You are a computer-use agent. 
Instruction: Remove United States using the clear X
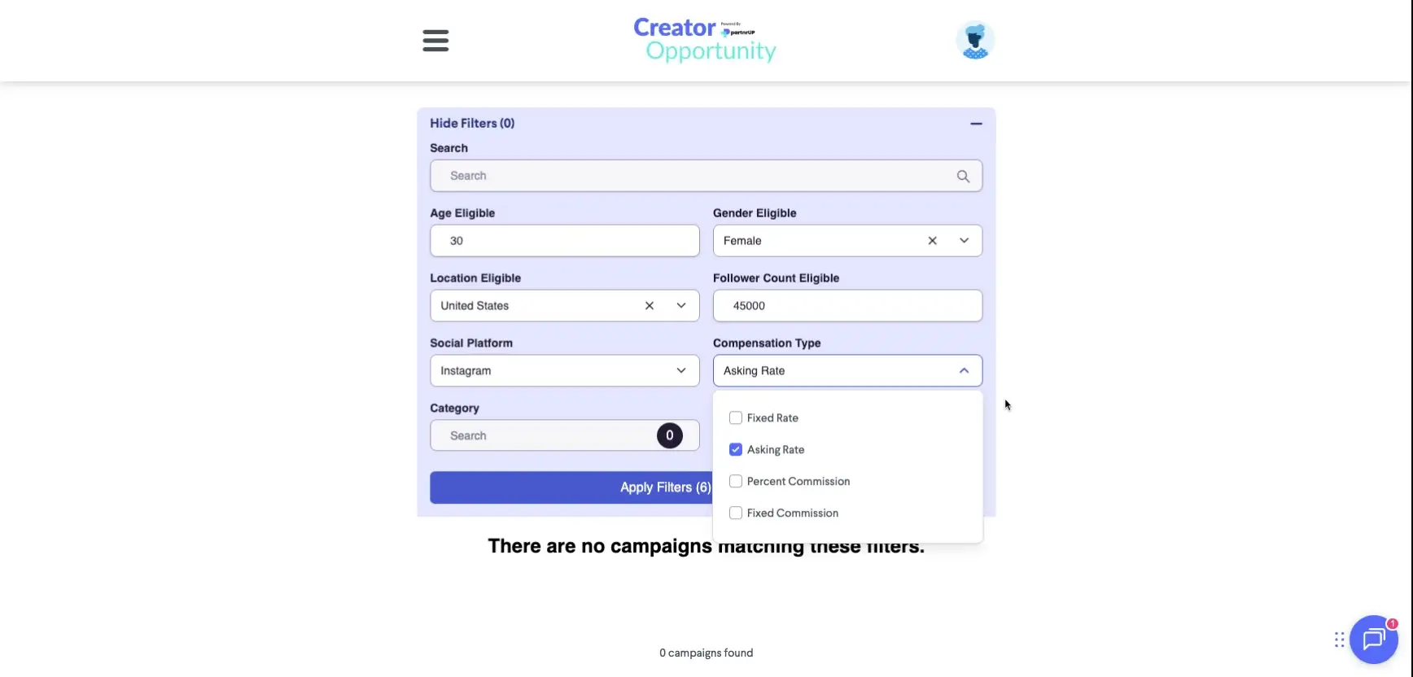[650, 306]
